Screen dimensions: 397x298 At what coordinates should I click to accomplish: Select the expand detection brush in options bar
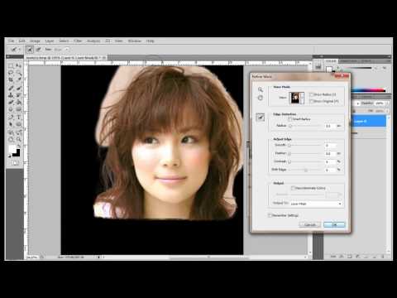(x=30, y=50)
